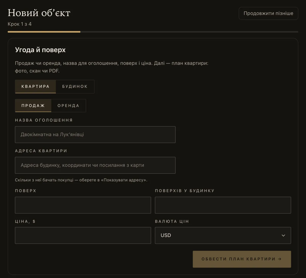Click the Ціна, $ label
The height and width of the screenshot is (278, 306).
tap(25, 221)
